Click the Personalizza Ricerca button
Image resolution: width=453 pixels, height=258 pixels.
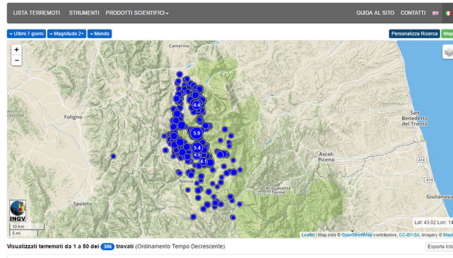(414, 34)
